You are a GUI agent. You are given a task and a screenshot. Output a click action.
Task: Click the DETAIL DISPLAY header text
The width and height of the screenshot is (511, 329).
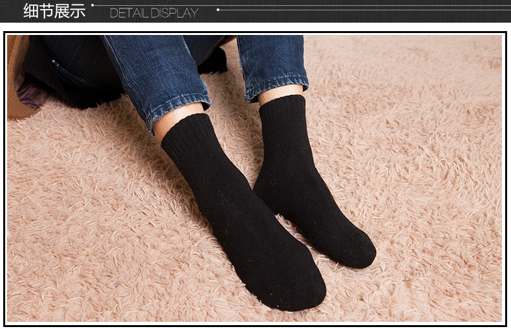click(154, 13)
